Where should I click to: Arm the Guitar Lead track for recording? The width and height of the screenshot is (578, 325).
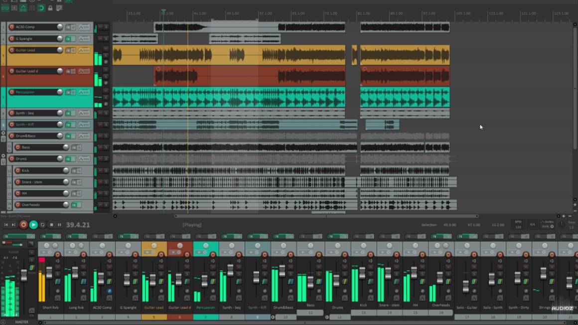coord(11,50)
